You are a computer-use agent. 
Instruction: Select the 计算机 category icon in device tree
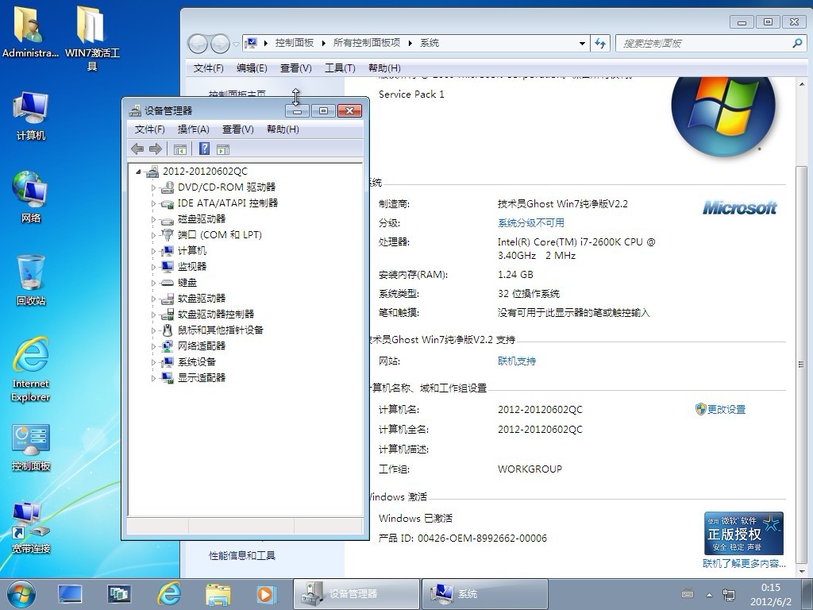click(168, 251)
